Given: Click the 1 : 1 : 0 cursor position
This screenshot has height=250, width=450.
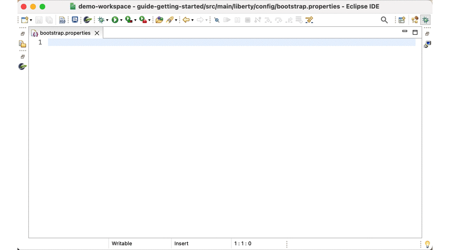Looking at the screenshot, I should click(243, 243).
